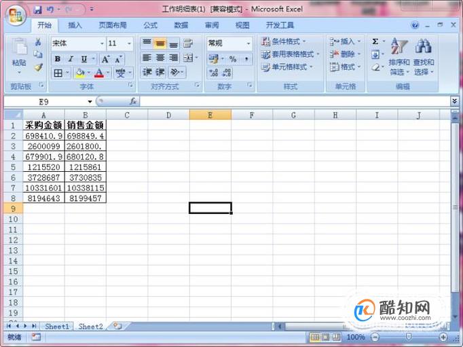Open the text orientation icon
This screenshot has height=347, width=463.
pyautogui.click(x=174, y=72)
